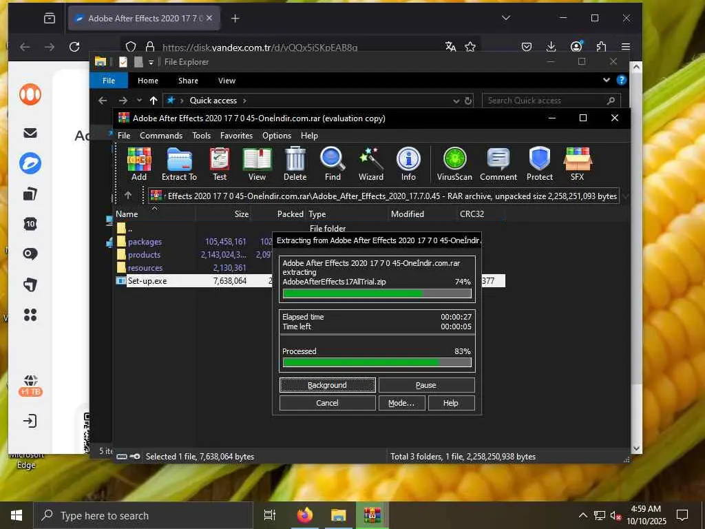Image resolution: width=705 pixels, height=529 pixels.
Task: Switch to File Explorer Share tab
Action: (188, 81)
